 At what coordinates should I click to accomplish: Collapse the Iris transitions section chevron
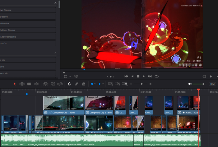pyautogui.click(x=56, y=53)
